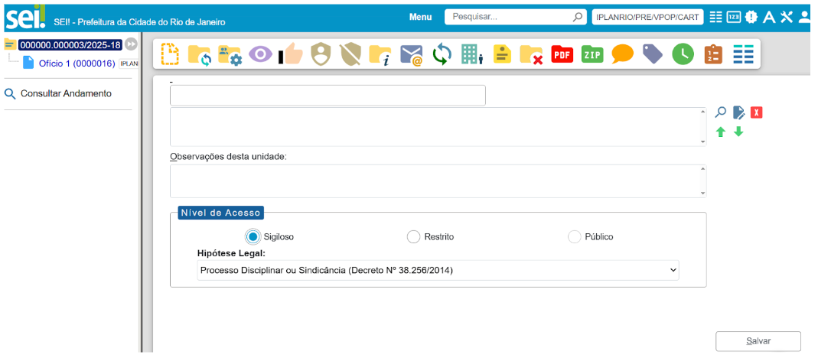Open the send email envelope icon
The width and height of the screenshot is (818, 358).
click(412, 54)
